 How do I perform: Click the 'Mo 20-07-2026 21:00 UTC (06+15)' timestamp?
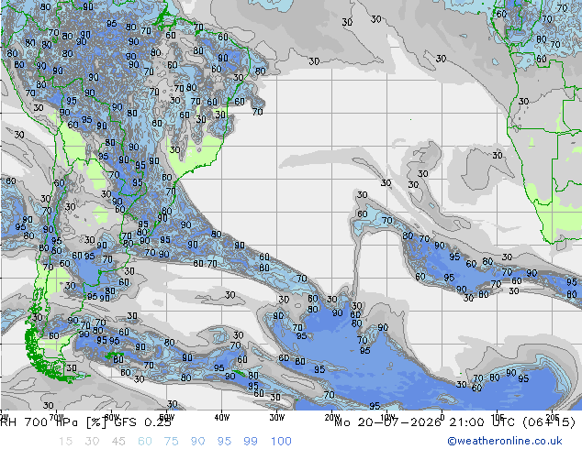pos(455,422)
